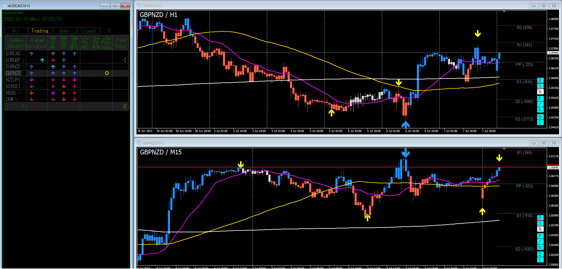Expand the GBPNZD row chevron
The image size is (562, 269).
point(24,73)
